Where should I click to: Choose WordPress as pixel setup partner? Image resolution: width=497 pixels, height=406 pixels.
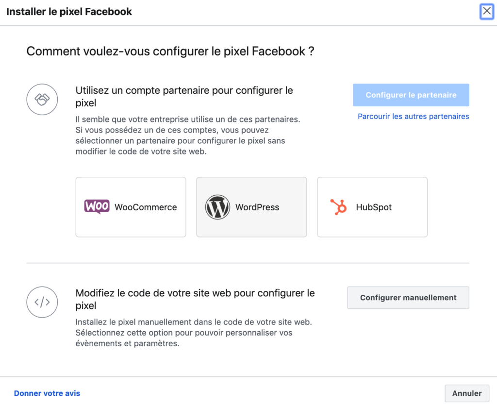(251, 207)
